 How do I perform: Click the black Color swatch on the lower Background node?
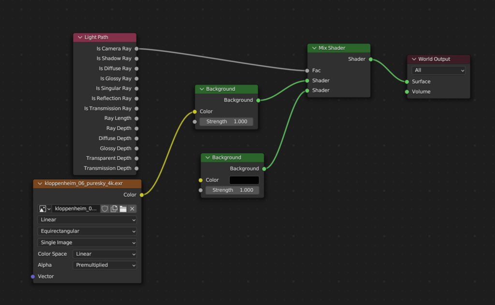coord(244,179)
